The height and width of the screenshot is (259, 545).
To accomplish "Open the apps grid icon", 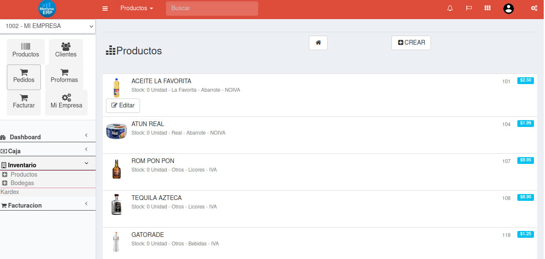I will click(488, 8).
